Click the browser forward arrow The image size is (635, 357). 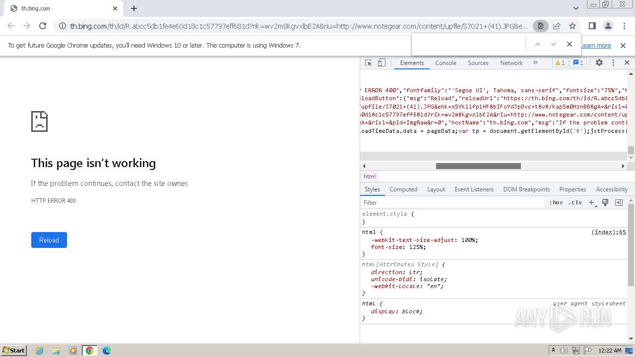click(27, 26)
